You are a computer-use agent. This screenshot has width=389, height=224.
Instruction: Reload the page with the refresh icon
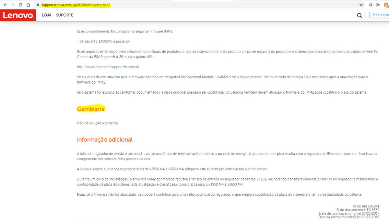coord(21,5)
